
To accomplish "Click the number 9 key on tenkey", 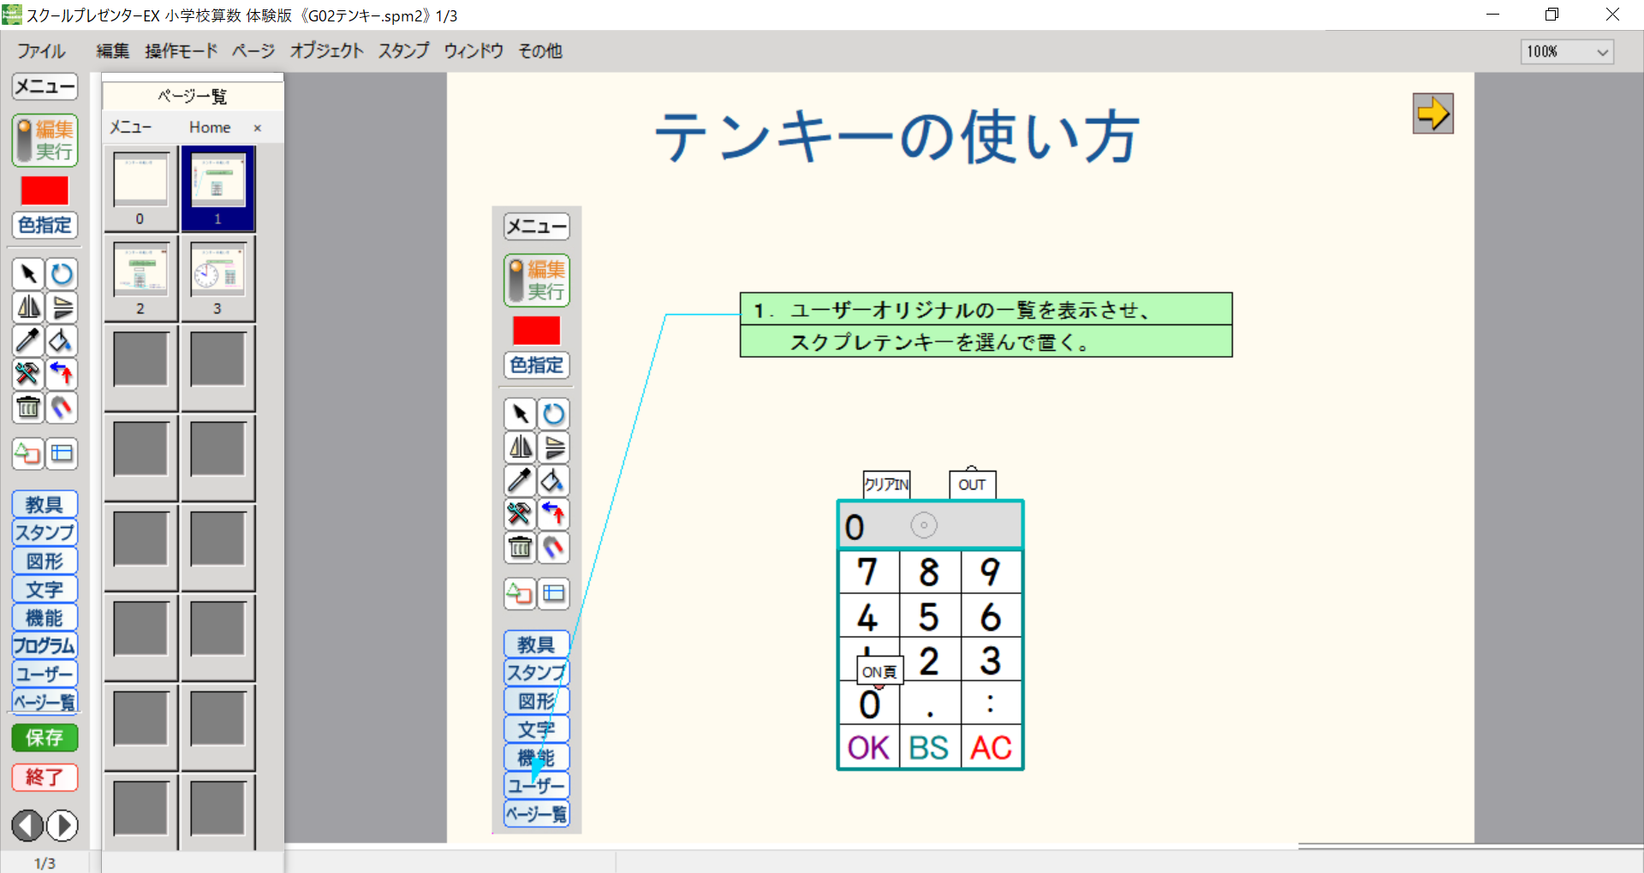I will pos(992,572).
